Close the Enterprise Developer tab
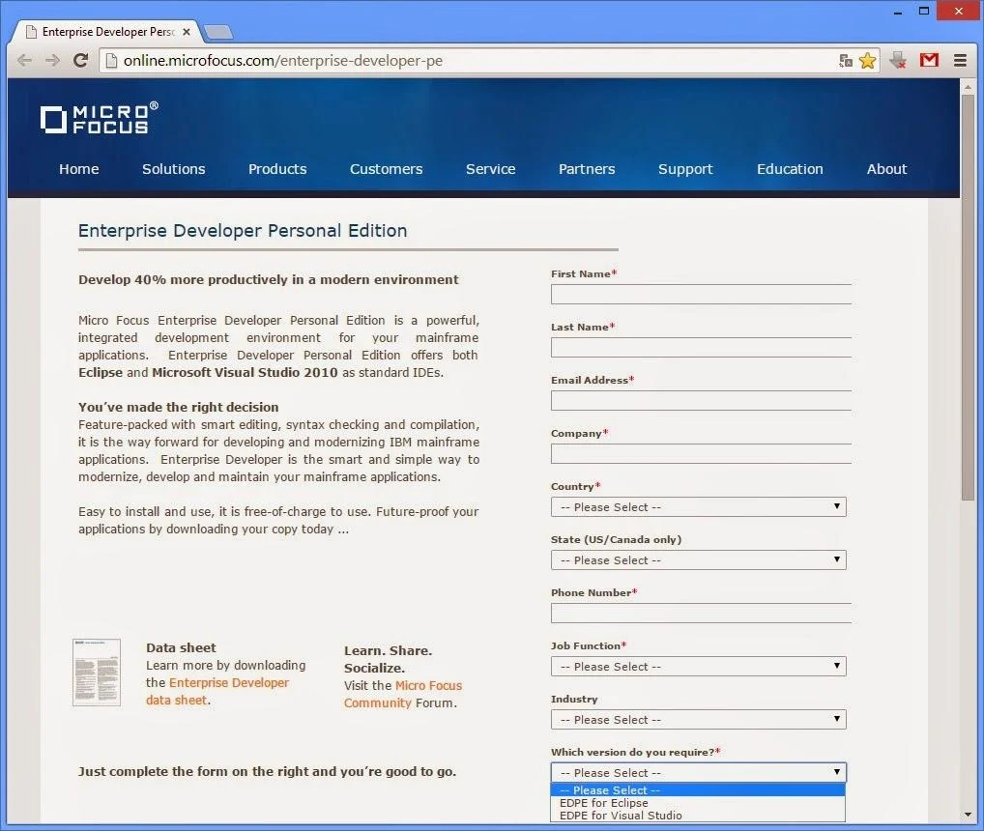 point(187,31)
